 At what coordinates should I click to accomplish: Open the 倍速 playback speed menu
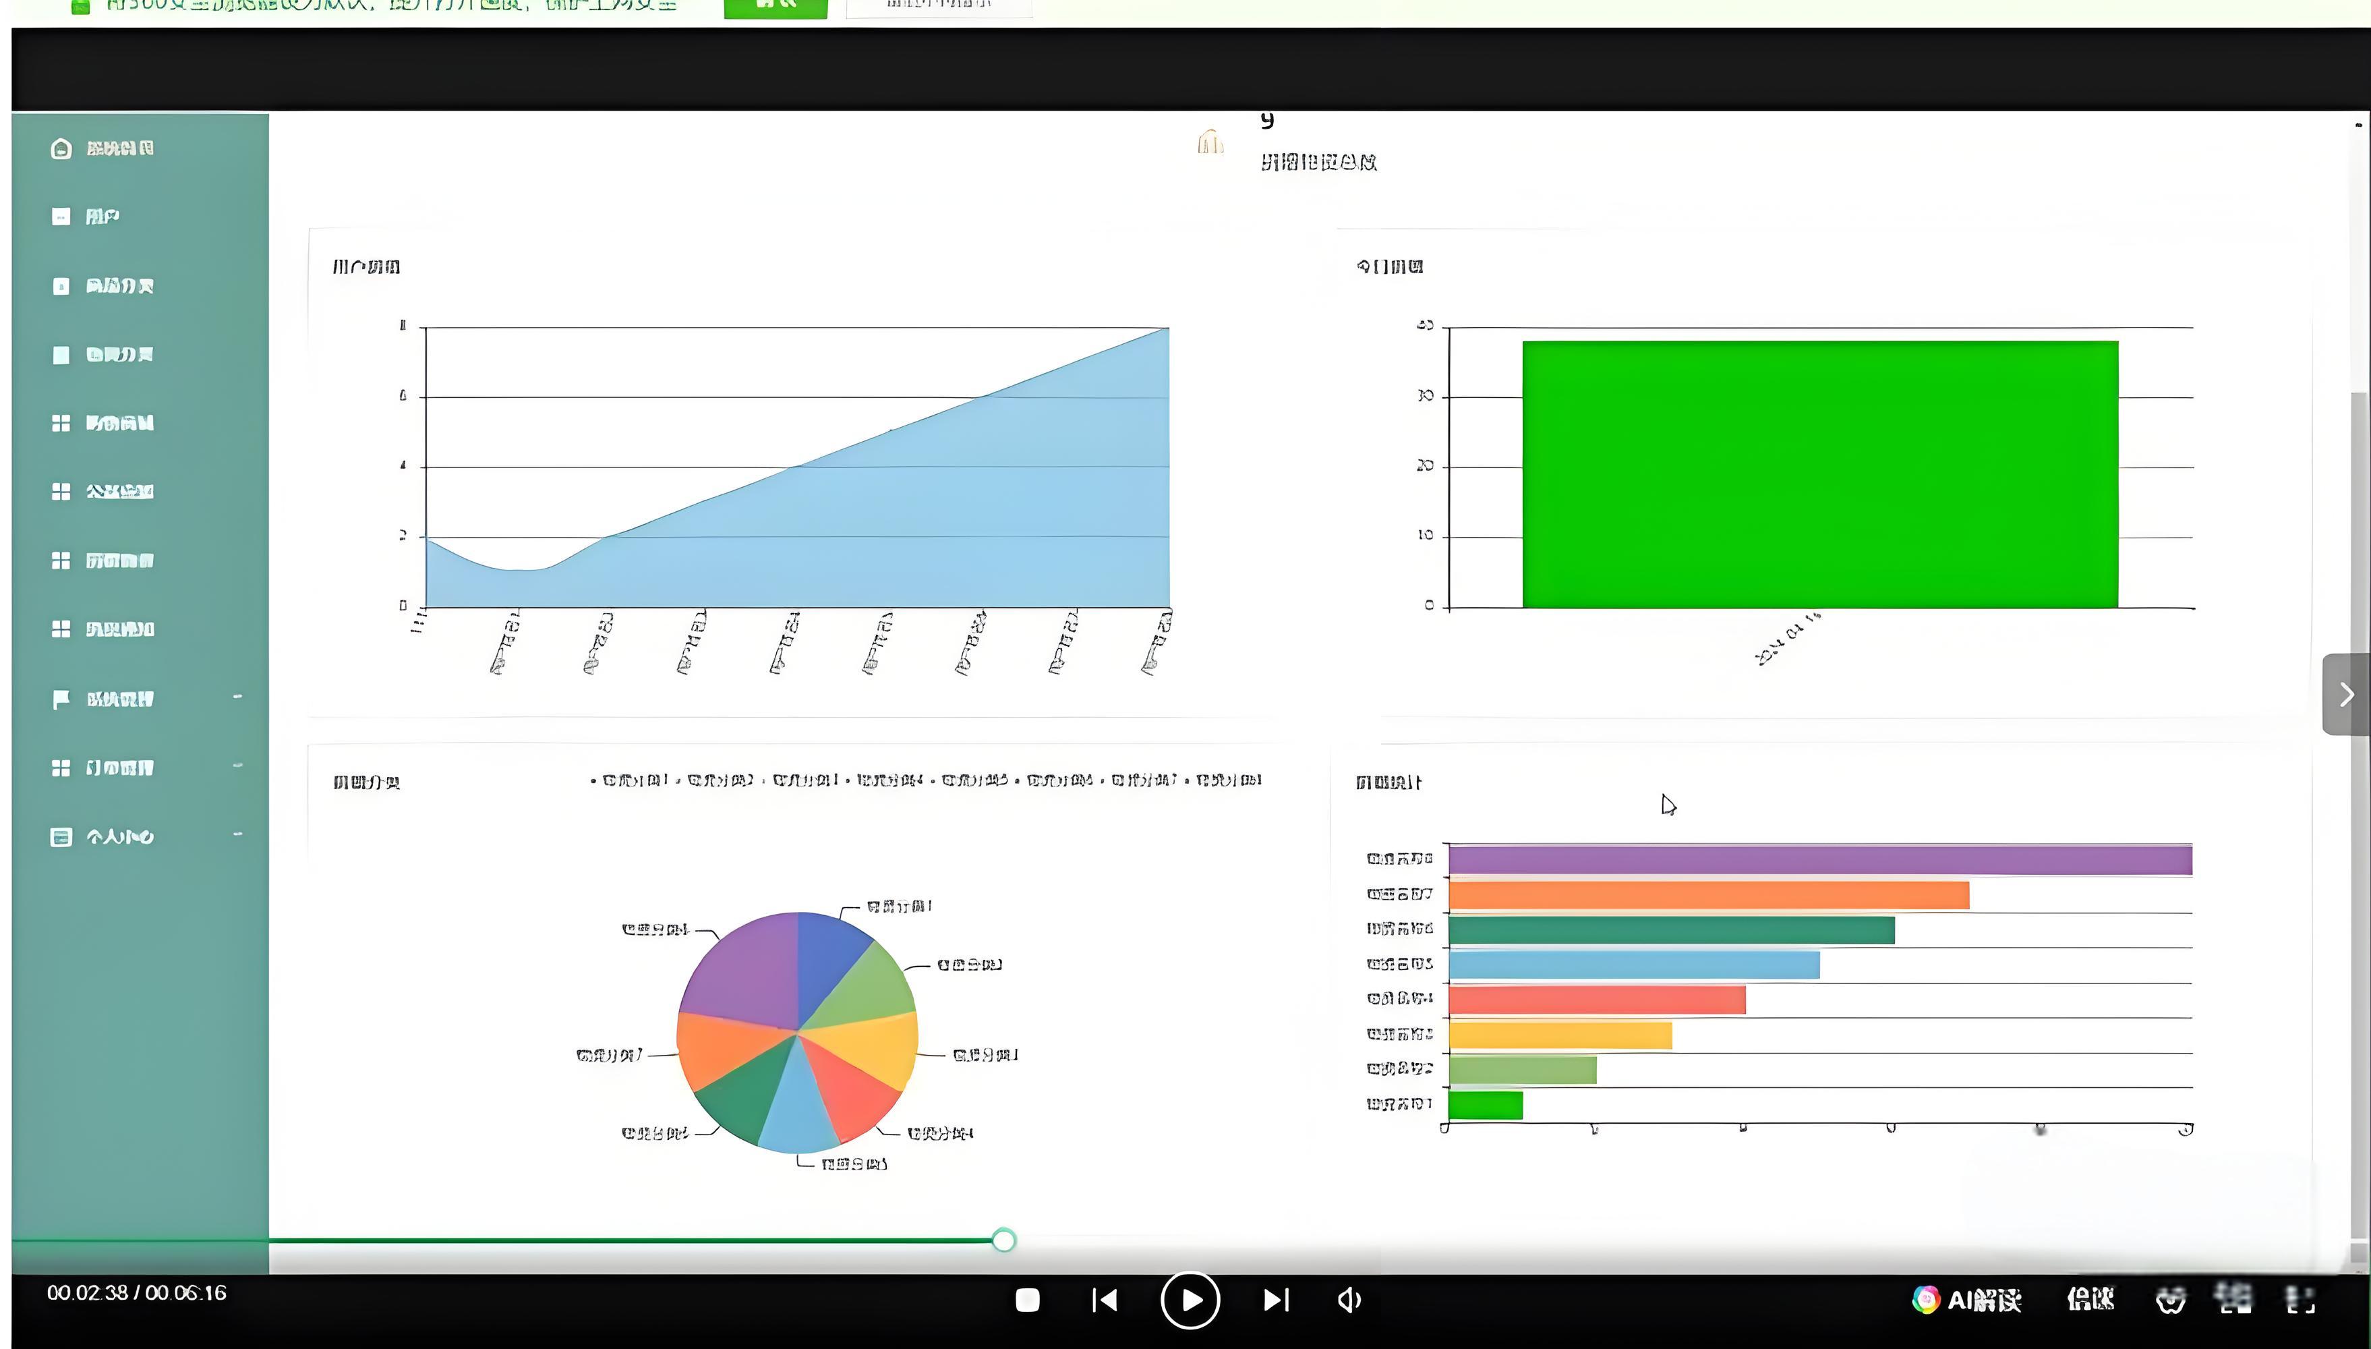2089,1300
